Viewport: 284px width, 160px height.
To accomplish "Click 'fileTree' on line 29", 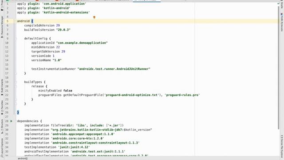I will pos(58,125).
